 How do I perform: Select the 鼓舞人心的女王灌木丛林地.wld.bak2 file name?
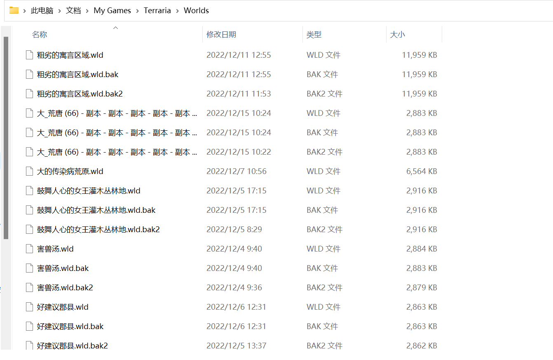coord(98,229)
